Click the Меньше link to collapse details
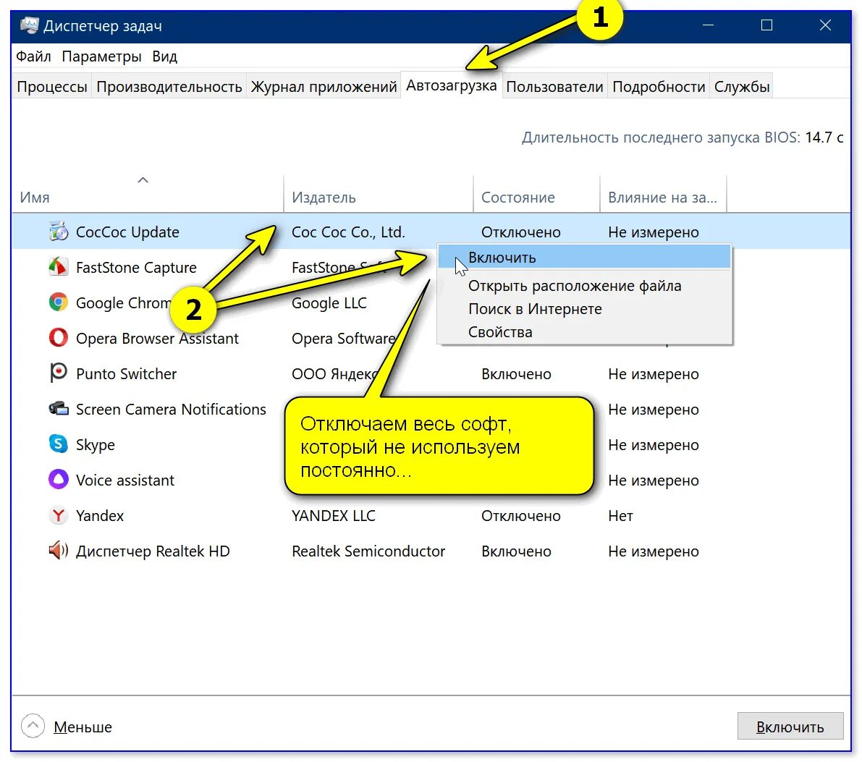The height and width of the screenshot is (762, 862). 83,727
